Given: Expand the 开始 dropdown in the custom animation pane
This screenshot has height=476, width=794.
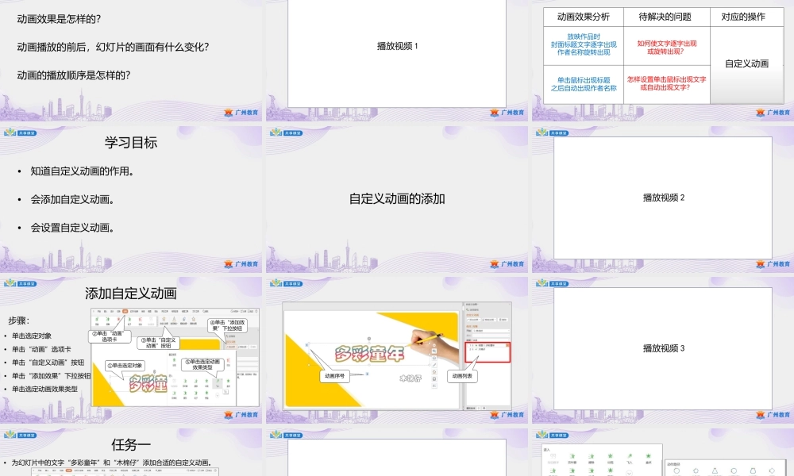Looking at the screenshot, I should pos(489,331).
